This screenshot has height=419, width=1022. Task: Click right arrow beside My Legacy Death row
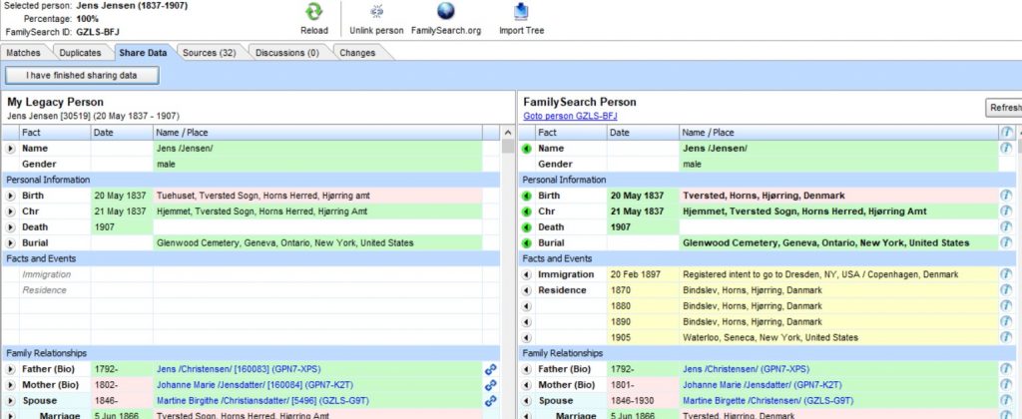[10, 227]
